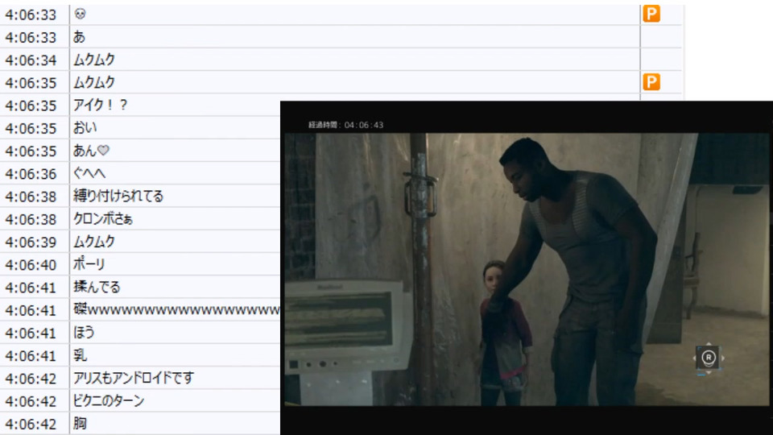Select the comment 'ポーリ'
773x435 pixels.
(89, 264)
